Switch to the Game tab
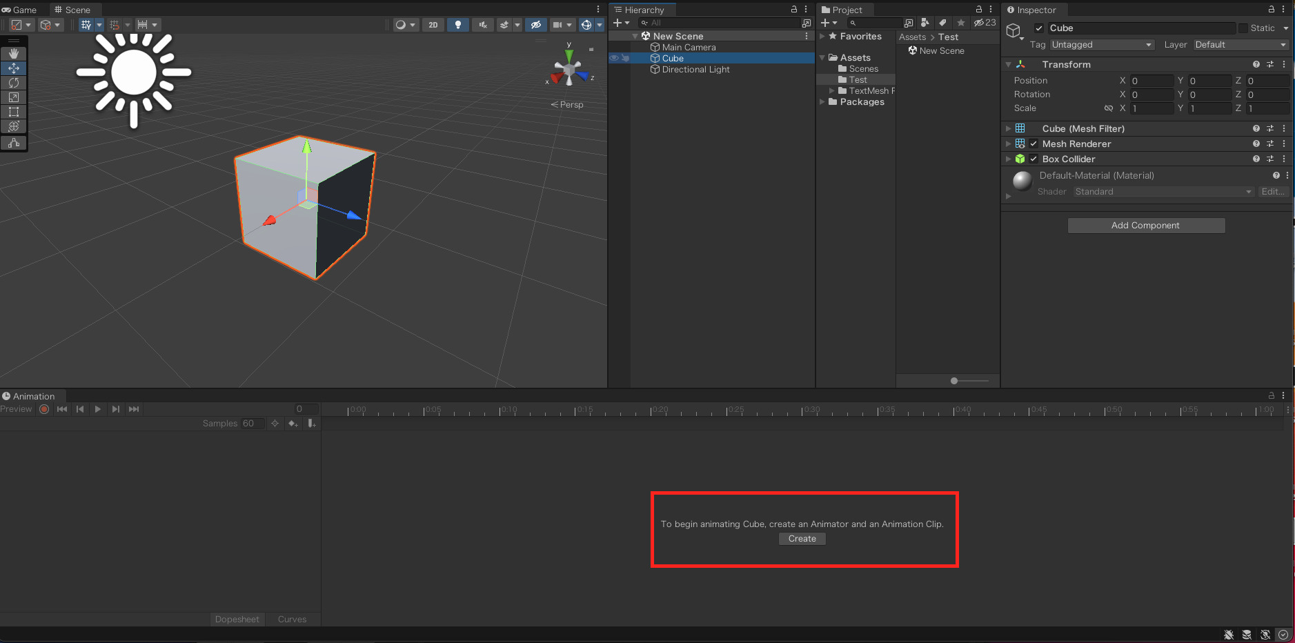1295x643 pixels. (21, 10)
